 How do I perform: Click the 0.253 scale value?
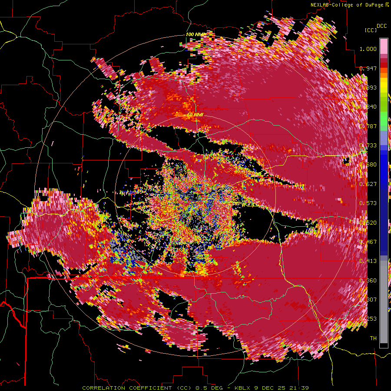pos(368,319)
